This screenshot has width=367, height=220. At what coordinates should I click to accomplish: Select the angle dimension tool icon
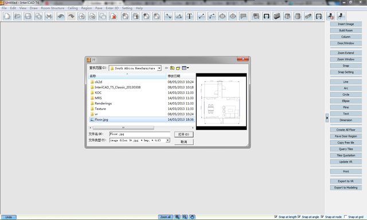click(179, 16)
